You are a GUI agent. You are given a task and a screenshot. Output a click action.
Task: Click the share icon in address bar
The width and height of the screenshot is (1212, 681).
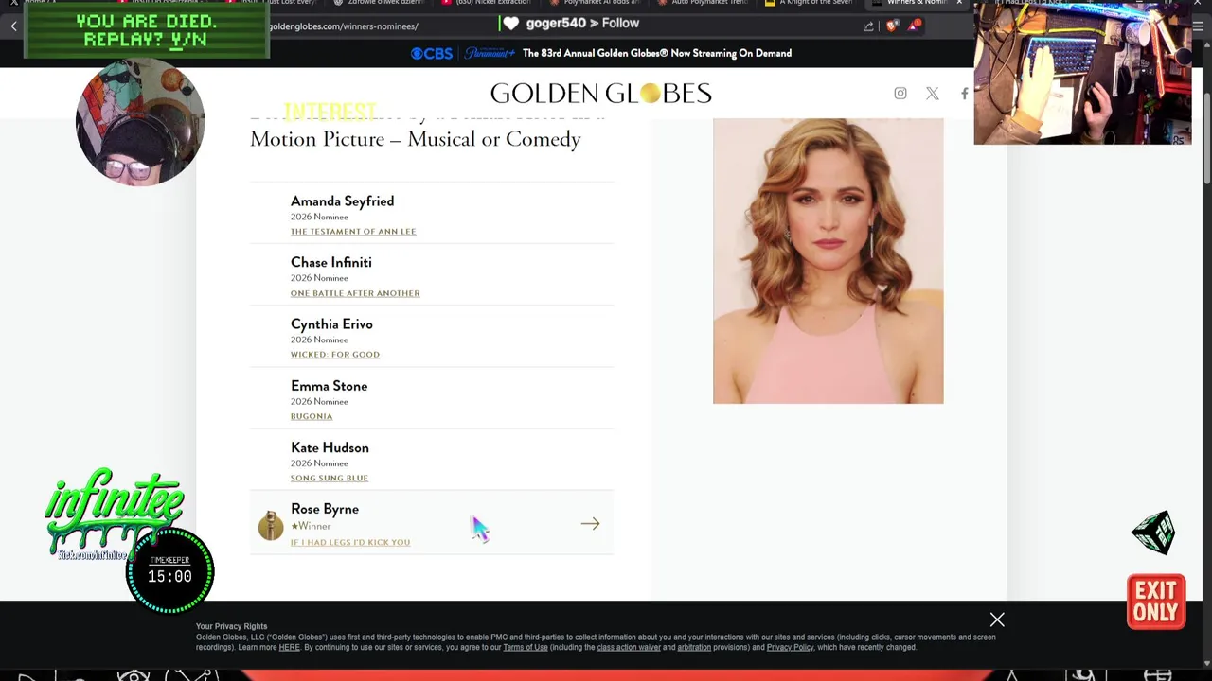pos(868,26)
